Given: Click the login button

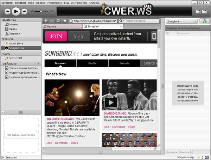Looking at the screenshot, I should [79, 36].
